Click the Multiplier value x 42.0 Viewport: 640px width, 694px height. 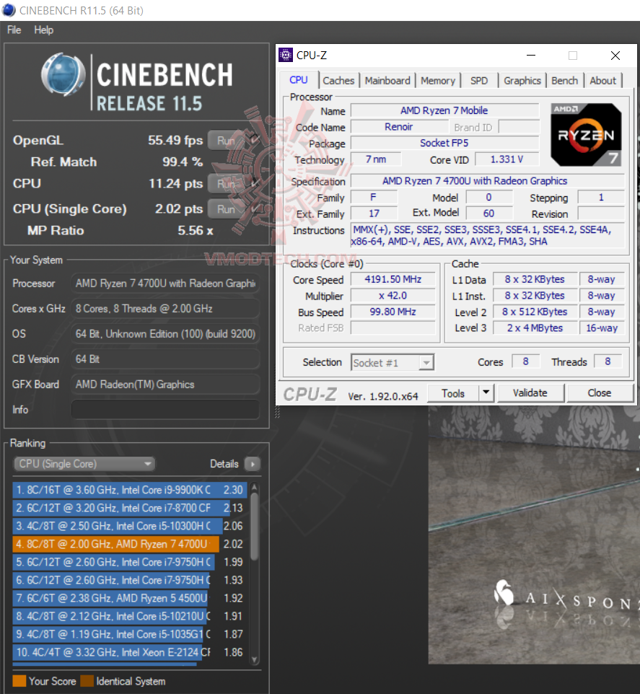pos(393,296)
